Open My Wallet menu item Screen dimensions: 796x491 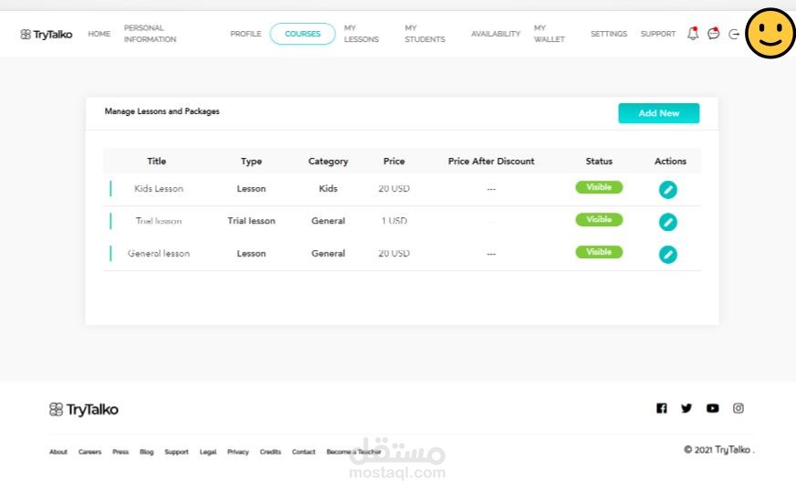pyautogui.click(x=550, y=34)
